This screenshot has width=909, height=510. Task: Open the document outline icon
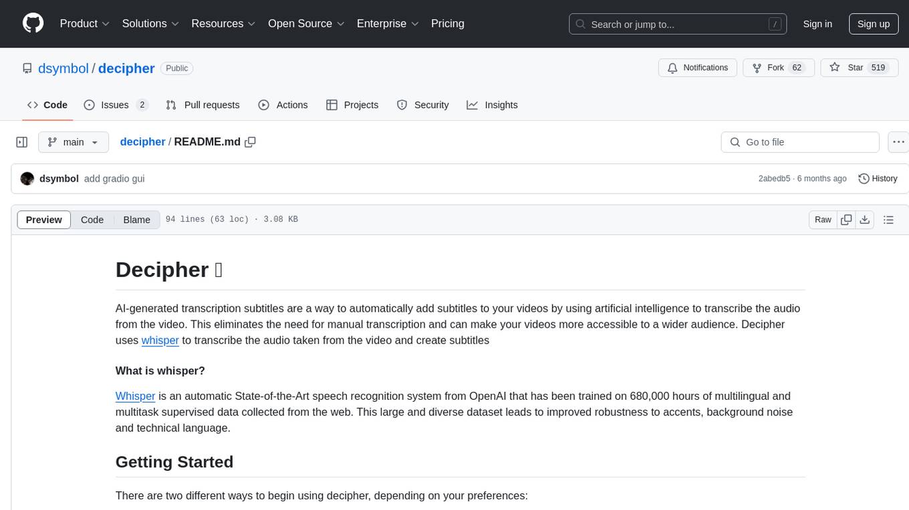tap(889, 220)
